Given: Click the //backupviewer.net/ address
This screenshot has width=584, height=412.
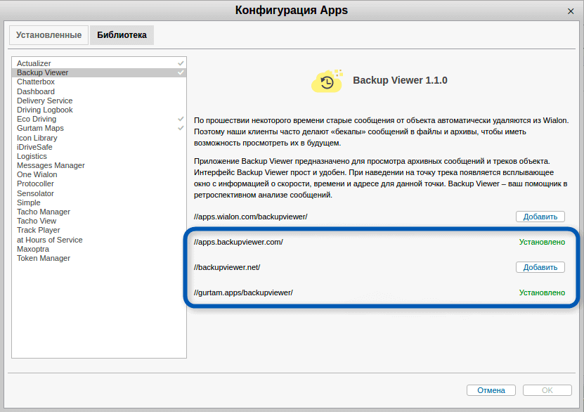Looking at the screenshot, I should 227,267.
